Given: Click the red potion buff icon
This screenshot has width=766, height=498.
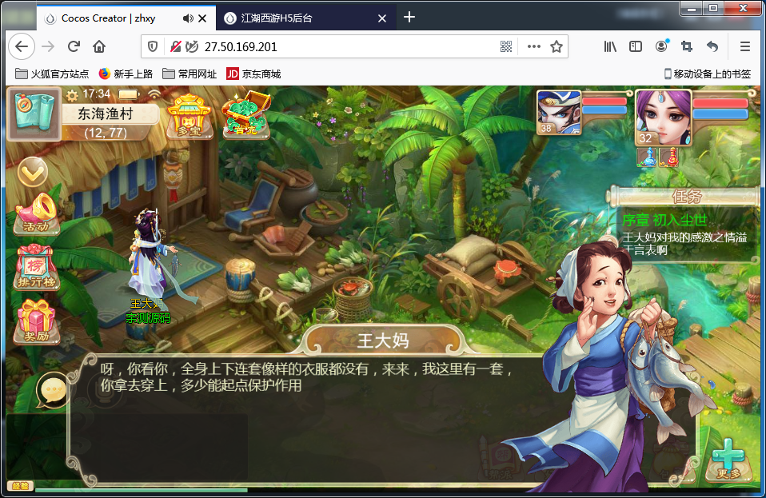Looking at the screenshot, I should point(668,157).
